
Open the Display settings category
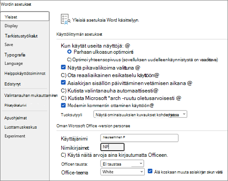point(11,26)
